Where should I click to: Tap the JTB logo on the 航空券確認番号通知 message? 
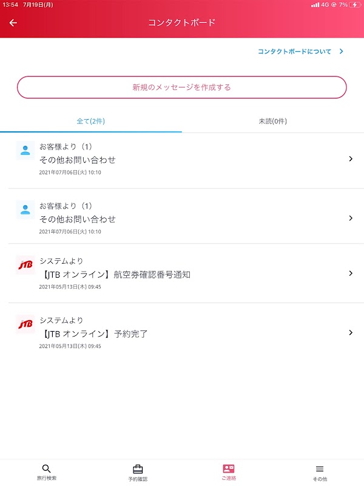(x=25, y=265)
